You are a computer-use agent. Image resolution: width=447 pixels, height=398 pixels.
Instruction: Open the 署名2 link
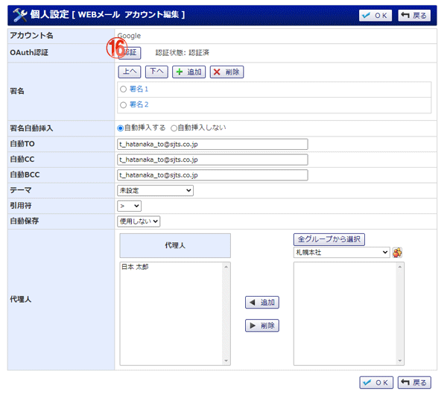pos(139,104)
